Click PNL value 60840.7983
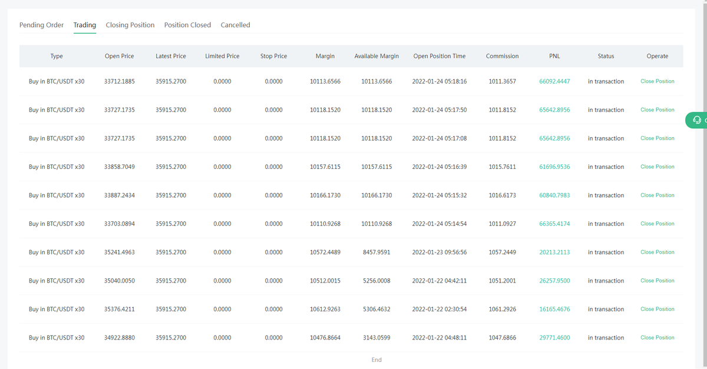The width and height of the screenshot is (707, 369). (x=554, y=195)
